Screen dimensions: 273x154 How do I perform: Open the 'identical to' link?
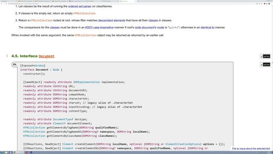point(208,27)
